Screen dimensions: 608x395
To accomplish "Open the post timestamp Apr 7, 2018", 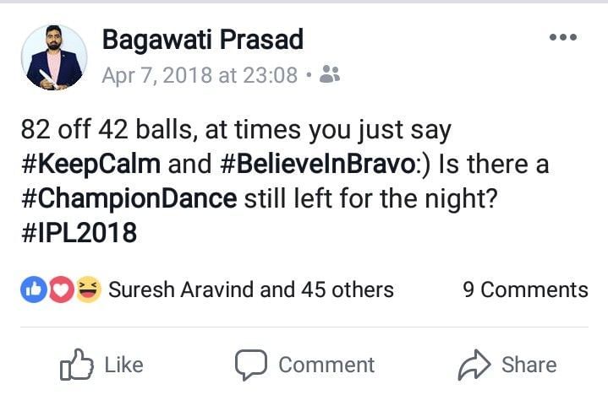I will pos(200,75).
